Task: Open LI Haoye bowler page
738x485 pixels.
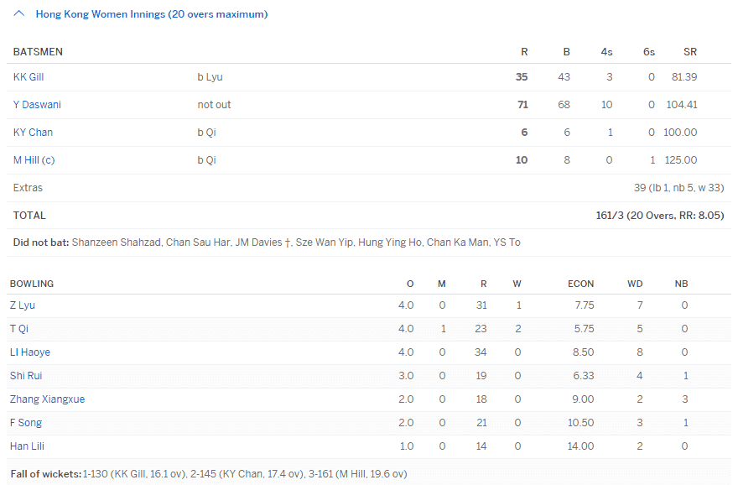Action: [x=30, y=352]
